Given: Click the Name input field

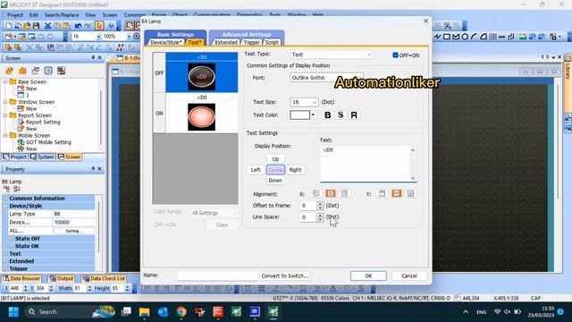Looking at the screenshot, I should (217, 275).
